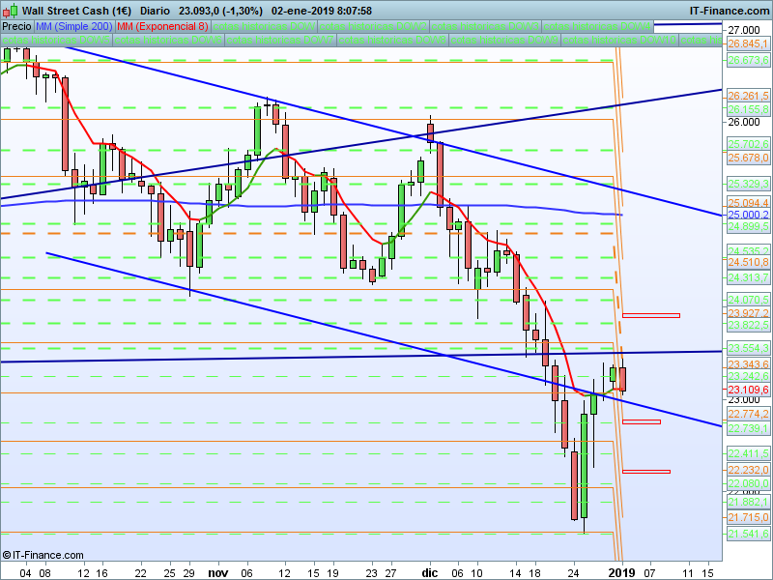773x580 pixels.
Task: Select the MM (Simple 200) indicator label
Action: pyautogui.click(x=74, y=26)
